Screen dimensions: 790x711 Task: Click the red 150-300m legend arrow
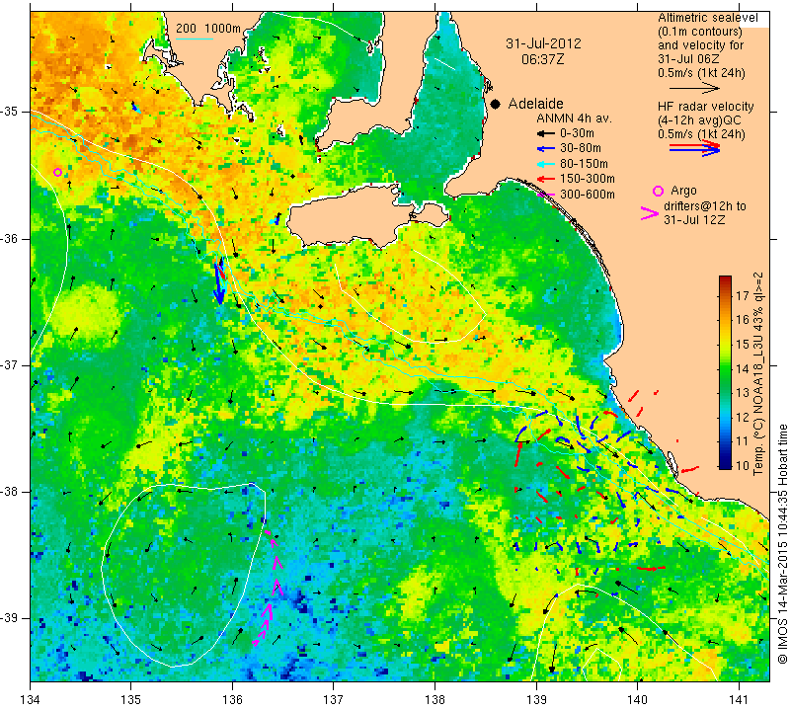(x=546, y=180)
